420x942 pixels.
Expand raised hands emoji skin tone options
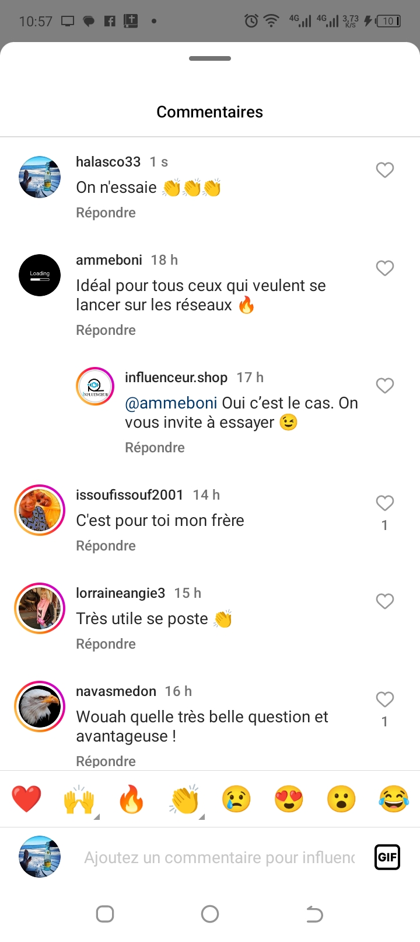(96, 816)
